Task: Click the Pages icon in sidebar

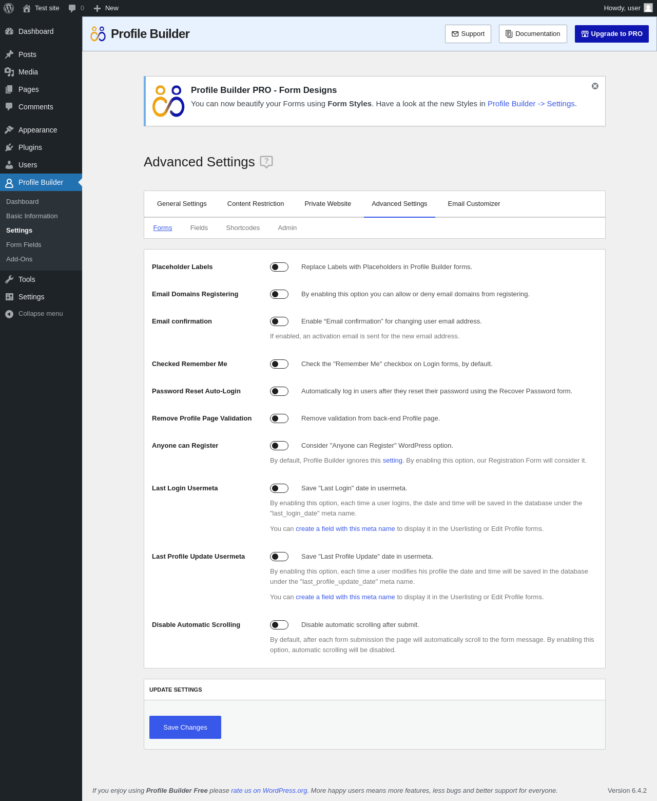Action: coord(9,89)
